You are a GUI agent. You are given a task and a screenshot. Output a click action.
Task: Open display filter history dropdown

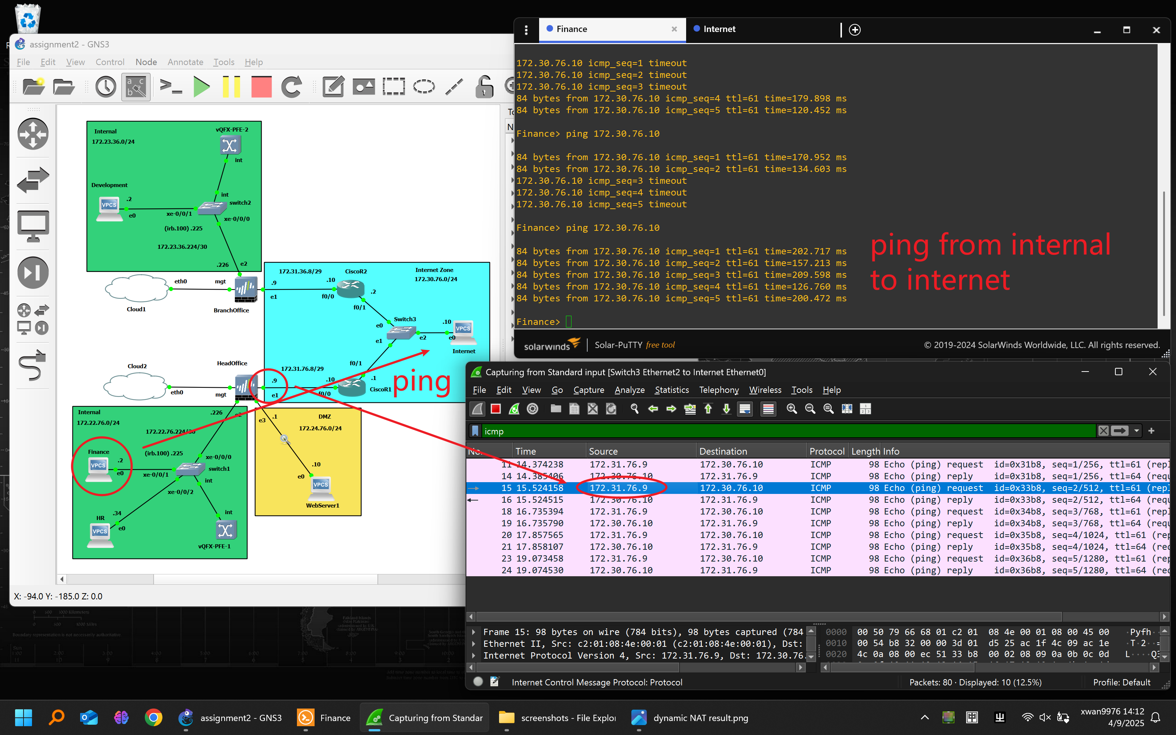click(1137, 431)
